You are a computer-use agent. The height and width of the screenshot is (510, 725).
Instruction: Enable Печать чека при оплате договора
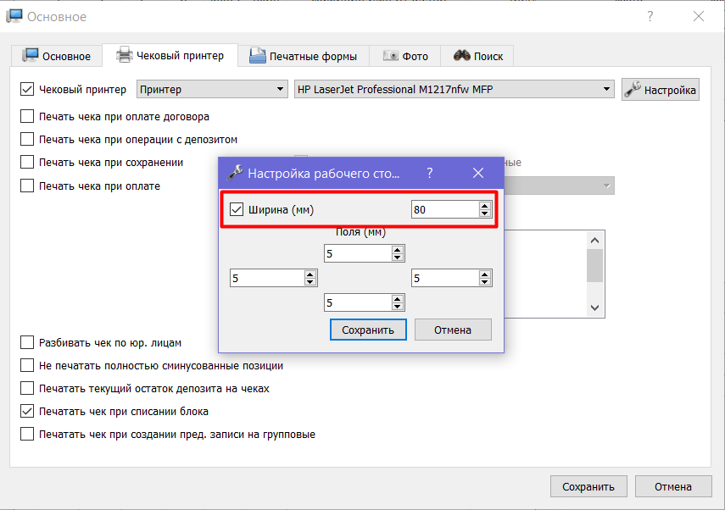[x=27, y=116]
